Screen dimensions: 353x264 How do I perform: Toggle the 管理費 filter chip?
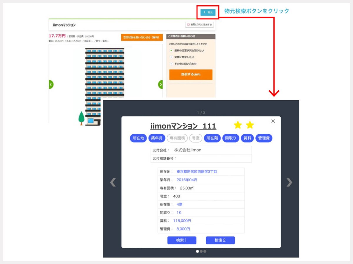(264, 138)
